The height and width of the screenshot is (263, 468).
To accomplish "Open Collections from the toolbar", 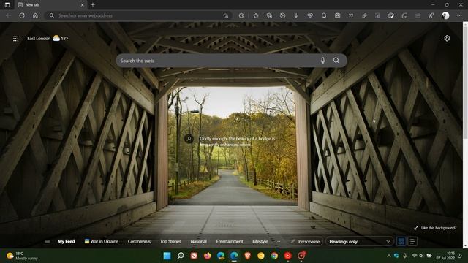I will [x=269, y=15].
